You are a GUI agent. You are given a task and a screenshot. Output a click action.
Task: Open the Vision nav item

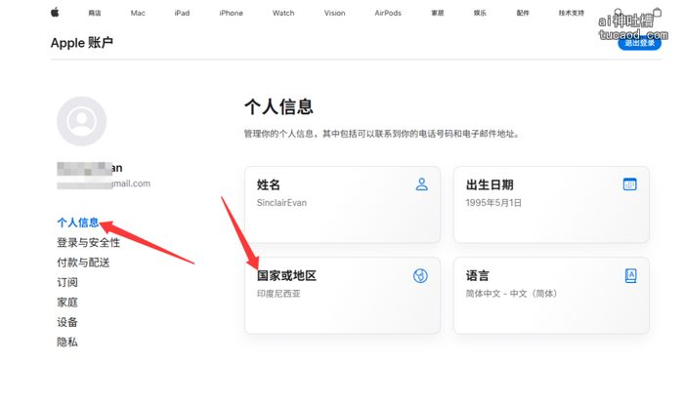[334, 13]
